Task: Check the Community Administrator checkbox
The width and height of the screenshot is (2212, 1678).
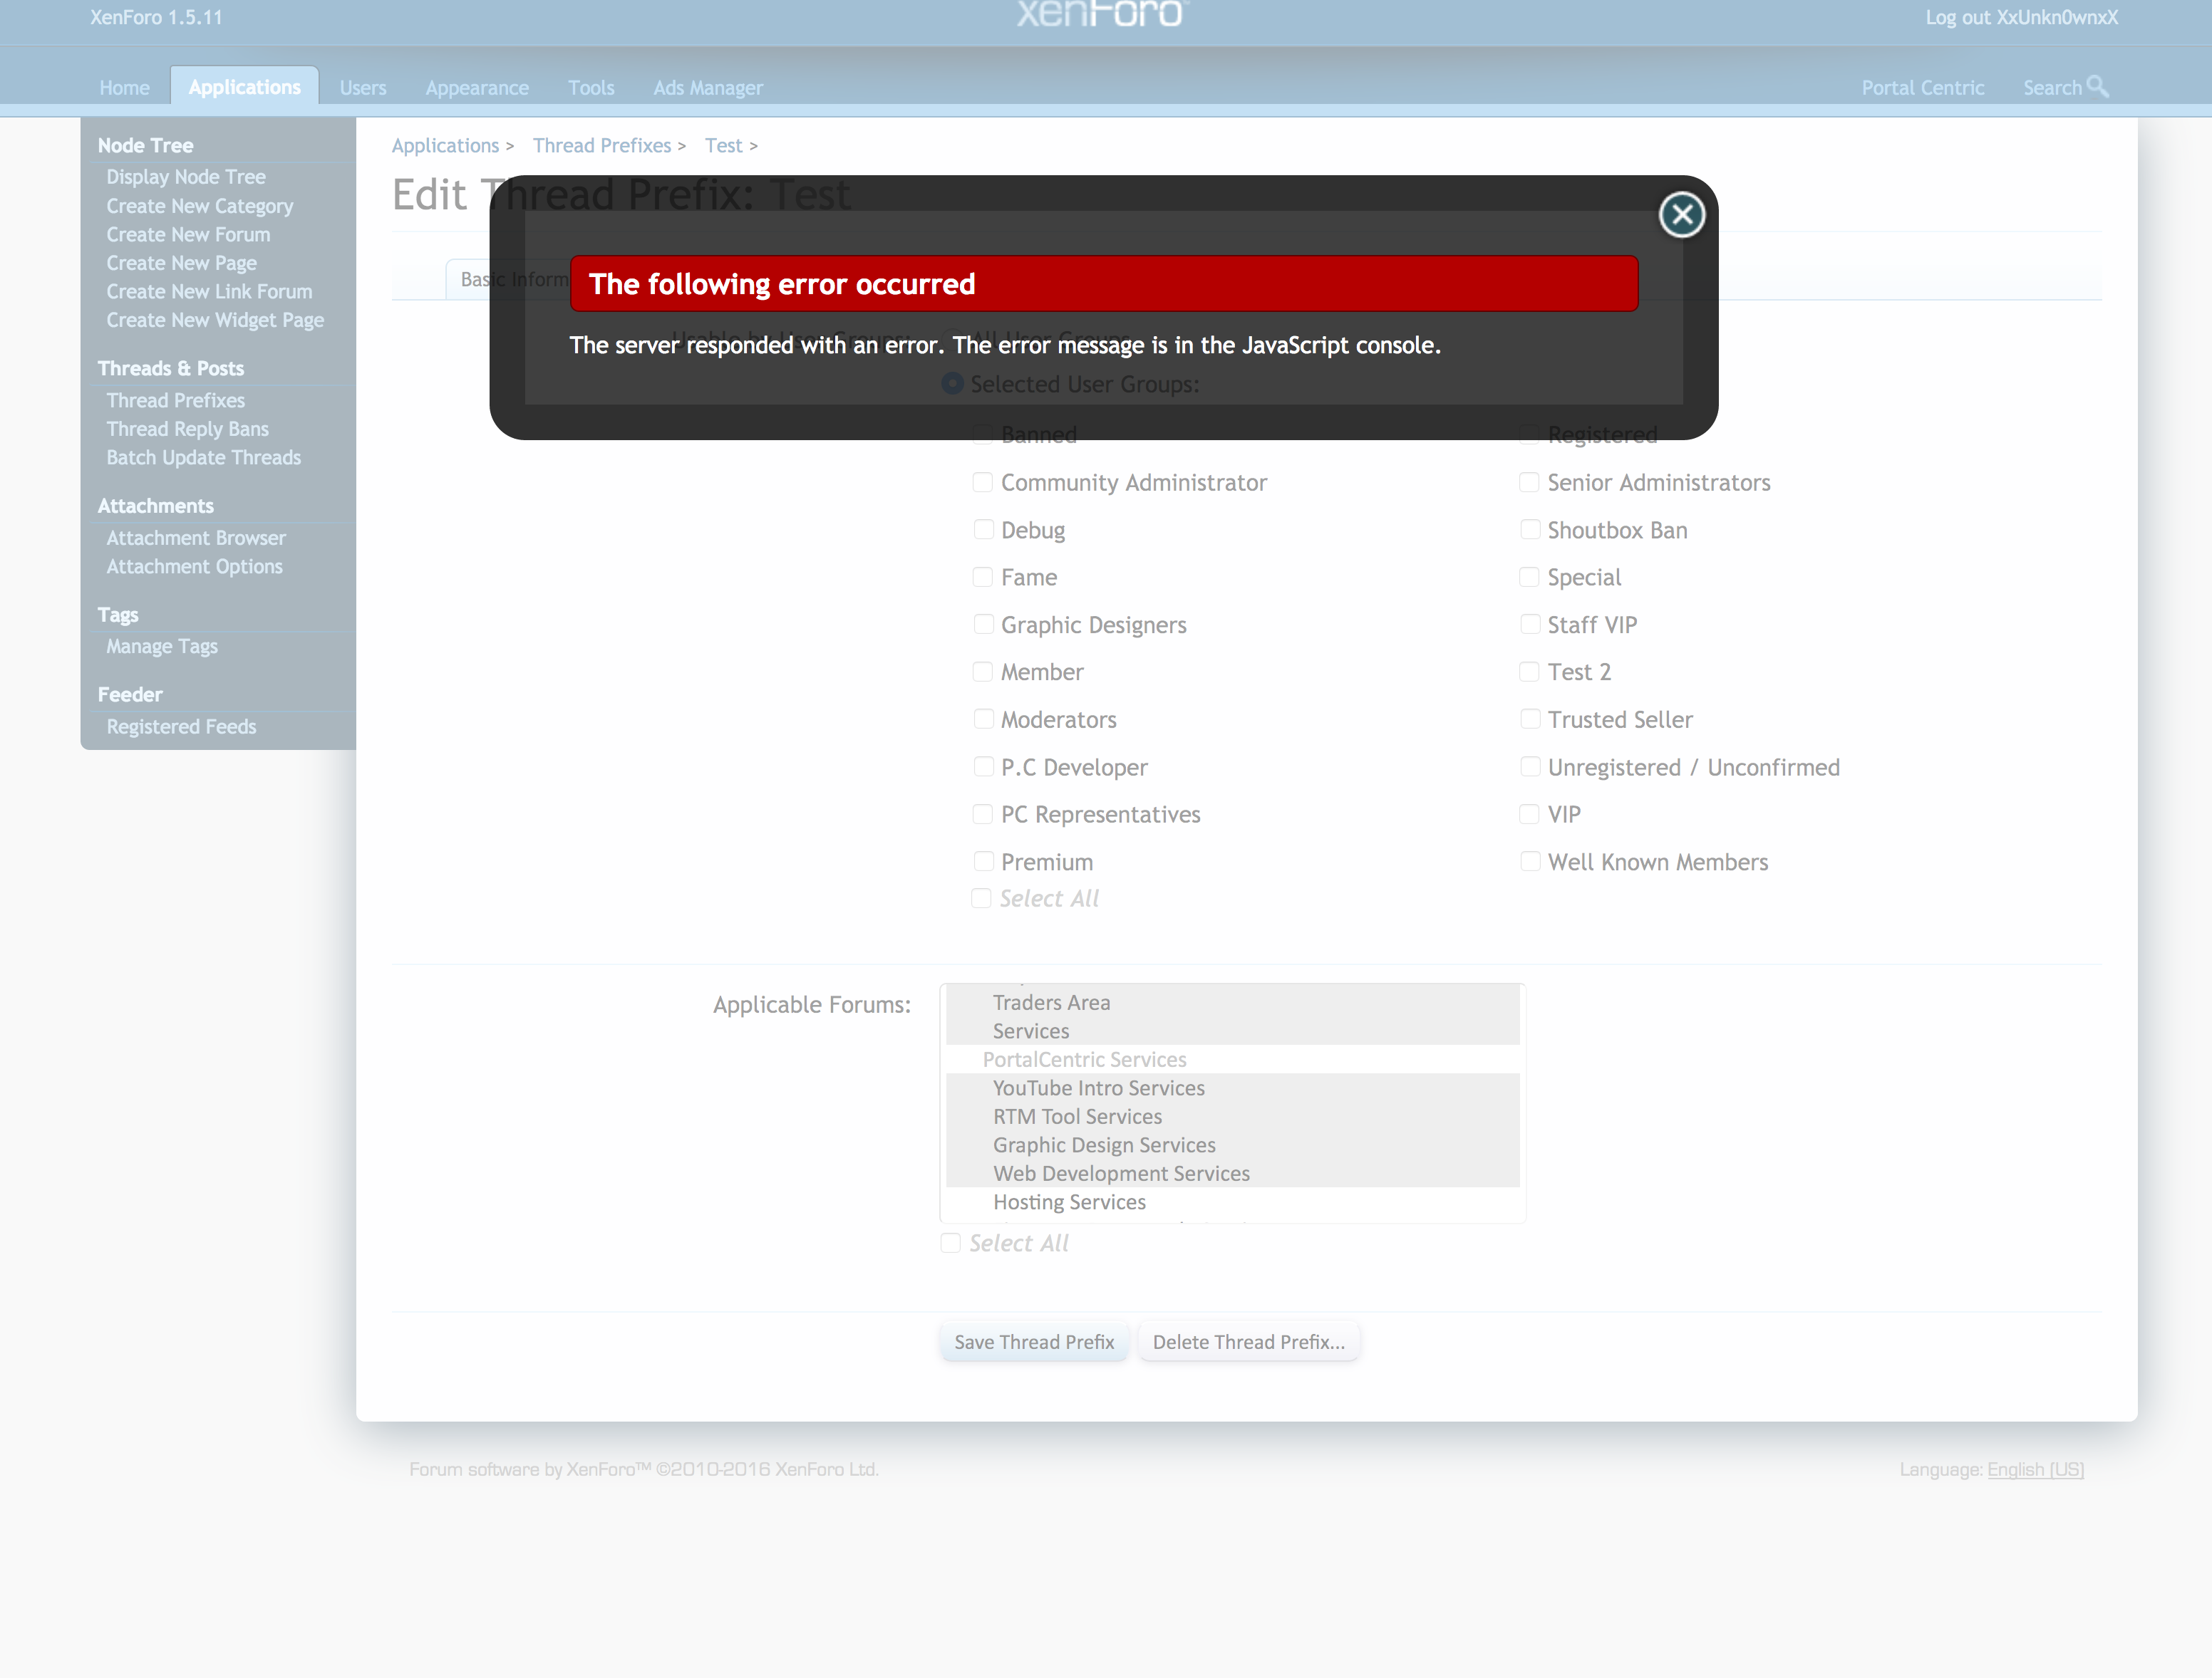Action: [x=982, y=483]
